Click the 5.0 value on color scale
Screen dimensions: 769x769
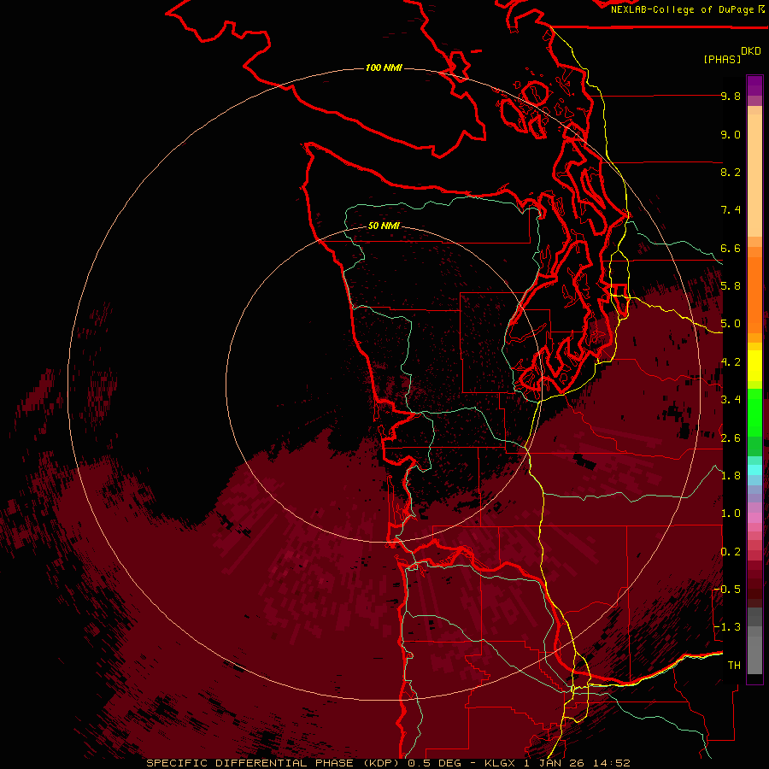731,324
